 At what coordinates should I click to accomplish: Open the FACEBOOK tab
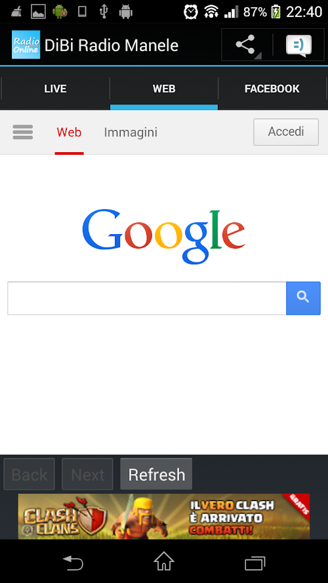(x=272, y=89)
